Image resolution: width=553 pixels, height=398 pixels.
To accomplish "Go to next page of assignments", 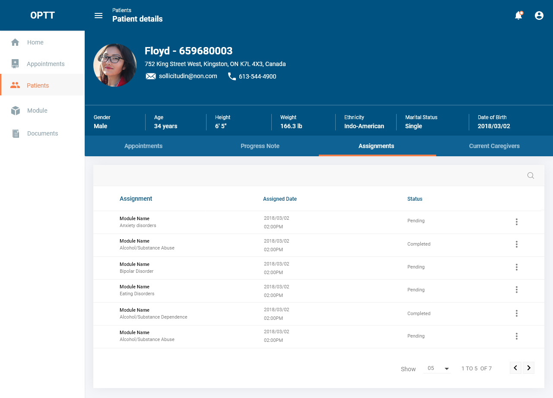I will pos(528,368).
